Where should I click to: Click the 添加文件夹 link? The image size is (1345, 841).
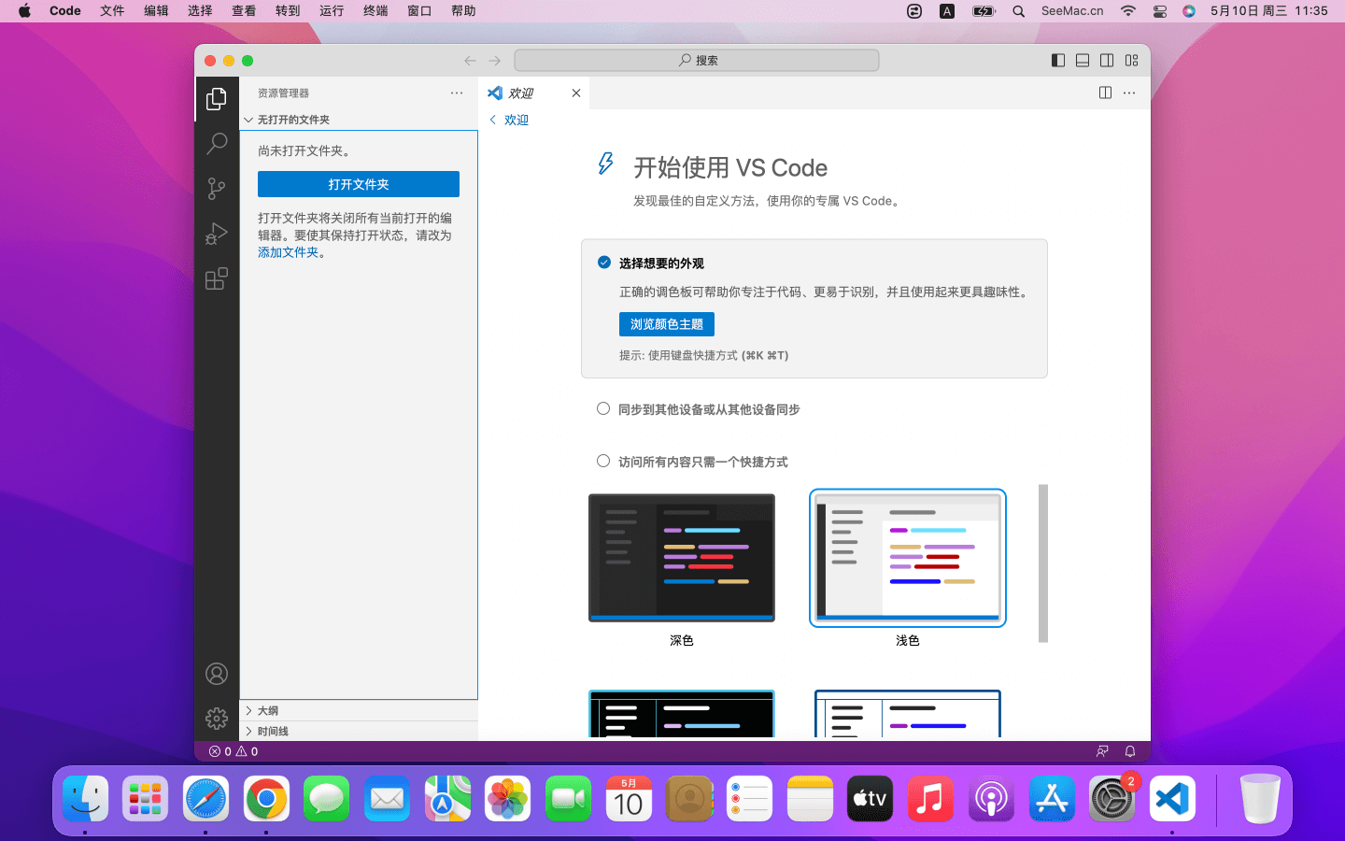coord(289,252)
